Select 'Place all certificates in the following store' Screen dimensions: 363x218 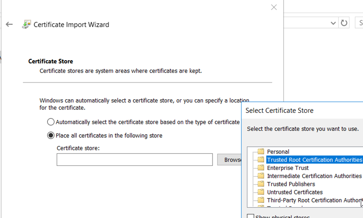[51, 136]
